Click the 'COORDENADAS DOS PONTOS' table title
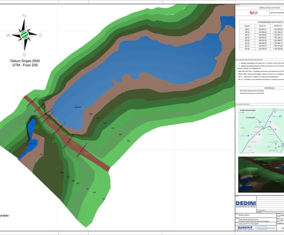 270,22
